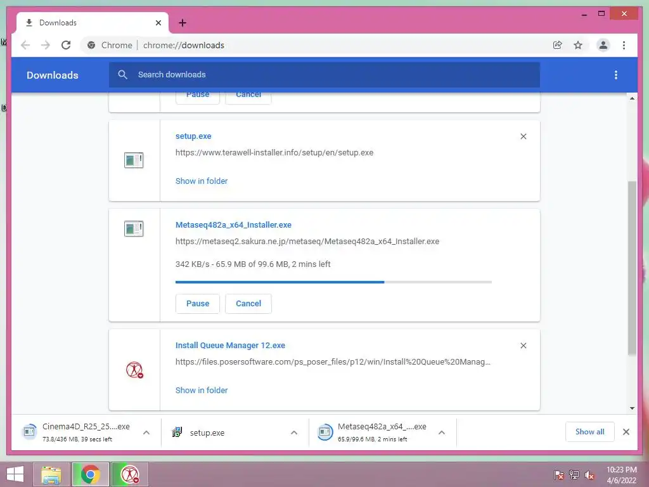This screenshot has width=649, height=487.
Task: Click the browser back arrow
Action: coord(25,45)
